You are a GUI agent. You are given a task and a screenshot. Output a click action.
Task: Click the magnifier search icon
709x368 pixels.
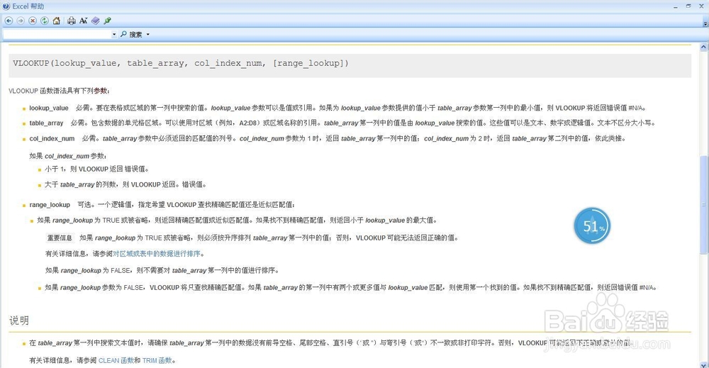(x=123, y=34)
